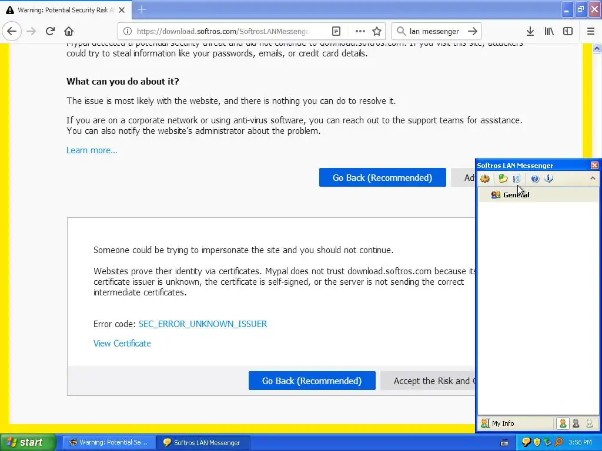Open the browser hamburger menu

pos(591,31)
